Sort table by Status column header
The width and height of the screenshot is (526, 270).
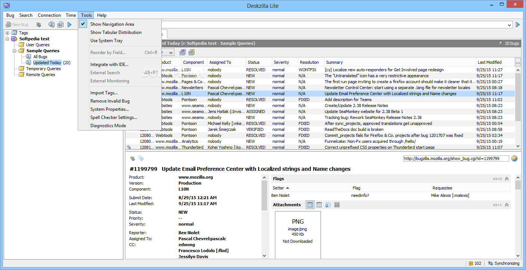(x=259, y=62)
